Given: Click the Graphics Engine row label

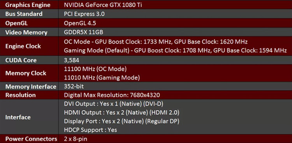Looking at the screenshot, I should tap(28, 5).
